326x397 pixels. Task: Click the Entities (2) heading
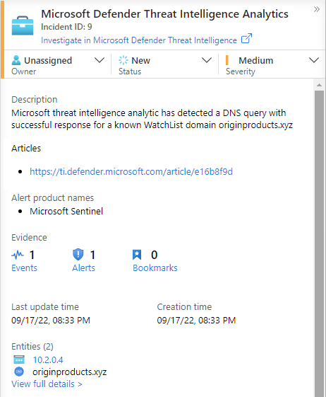pyautogui.click(x=32, y=346)
